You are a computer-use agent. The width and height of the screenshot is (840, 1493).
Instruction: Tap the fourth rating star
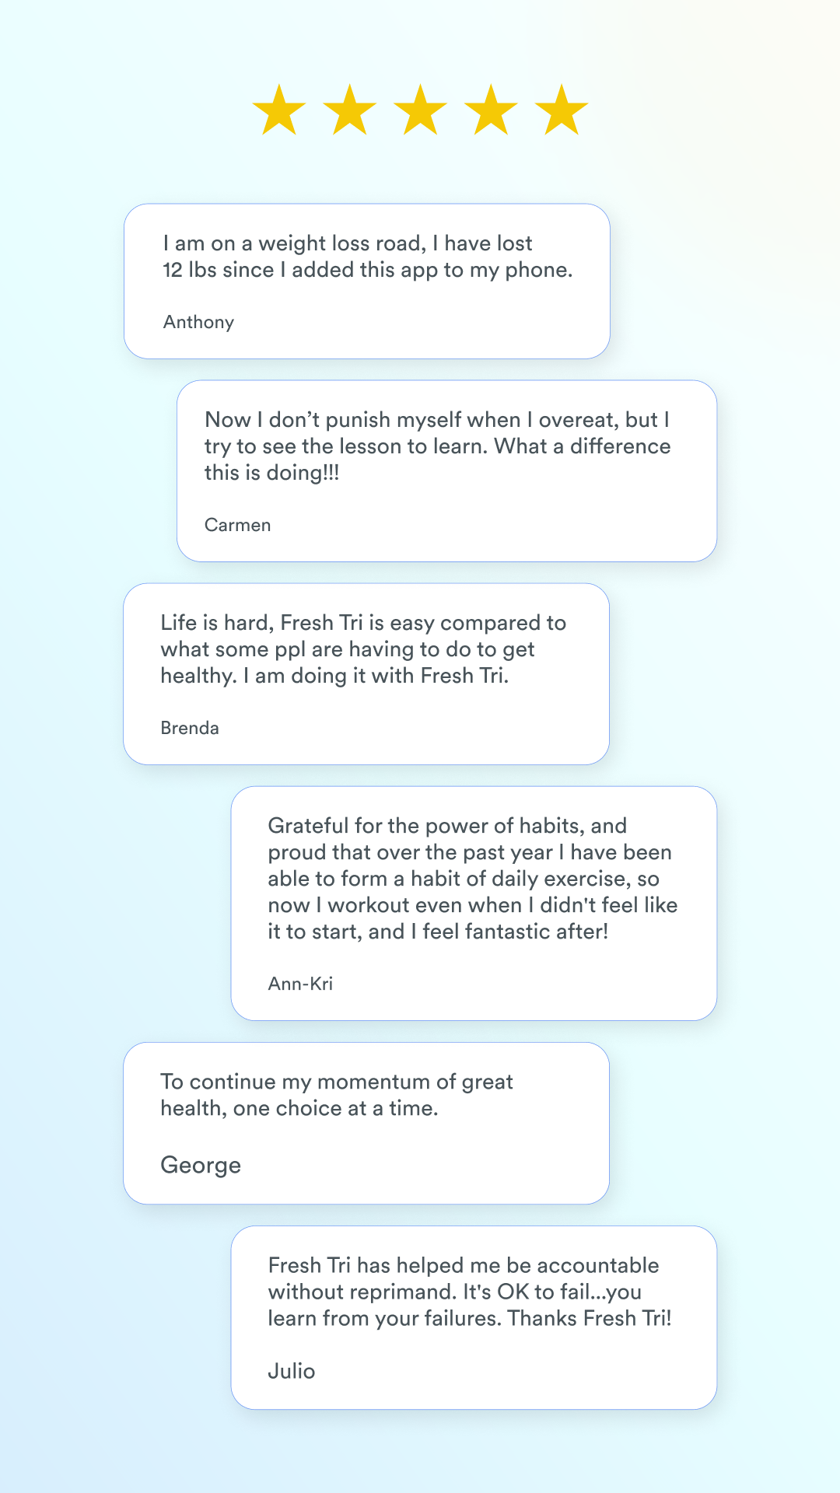coord(491,110)
